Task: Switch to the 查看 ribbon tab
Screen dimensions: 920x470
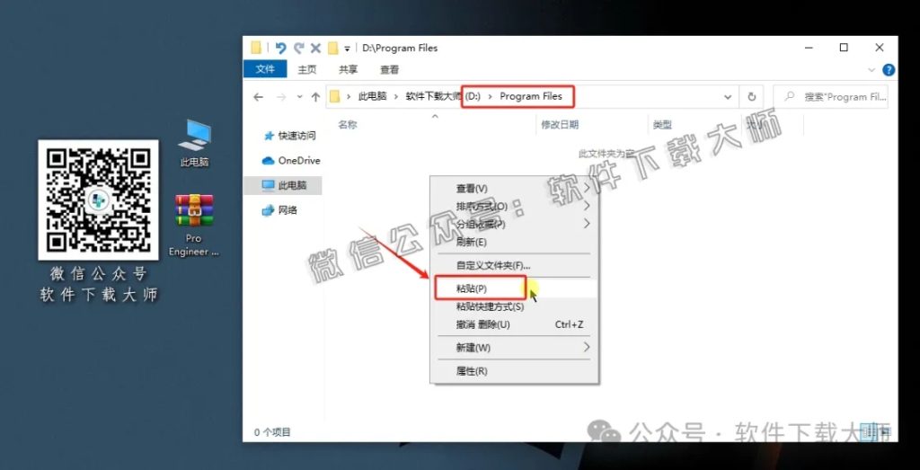Action: tap(390, 69)
